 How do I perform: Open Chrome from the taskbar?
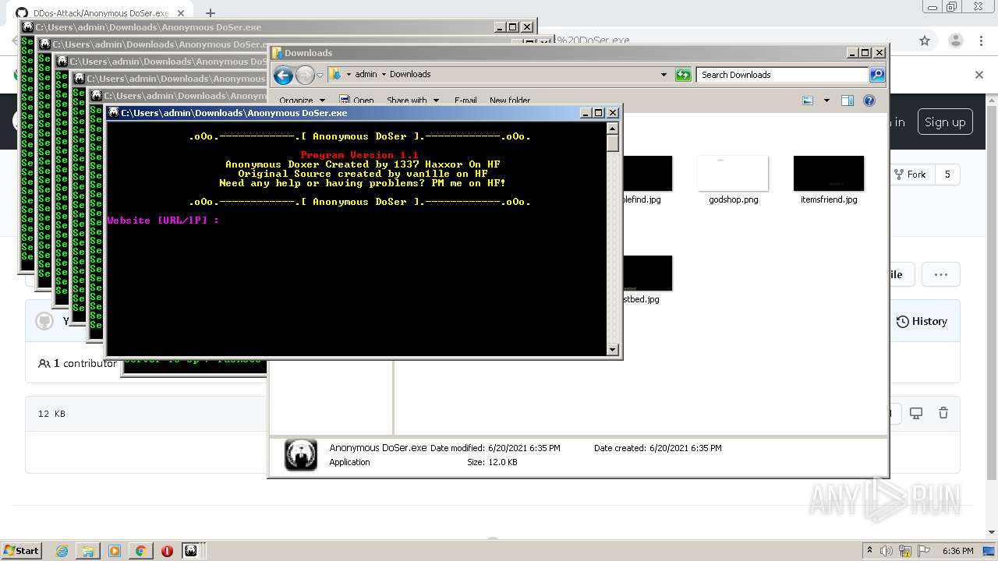[x=140, y=551]
